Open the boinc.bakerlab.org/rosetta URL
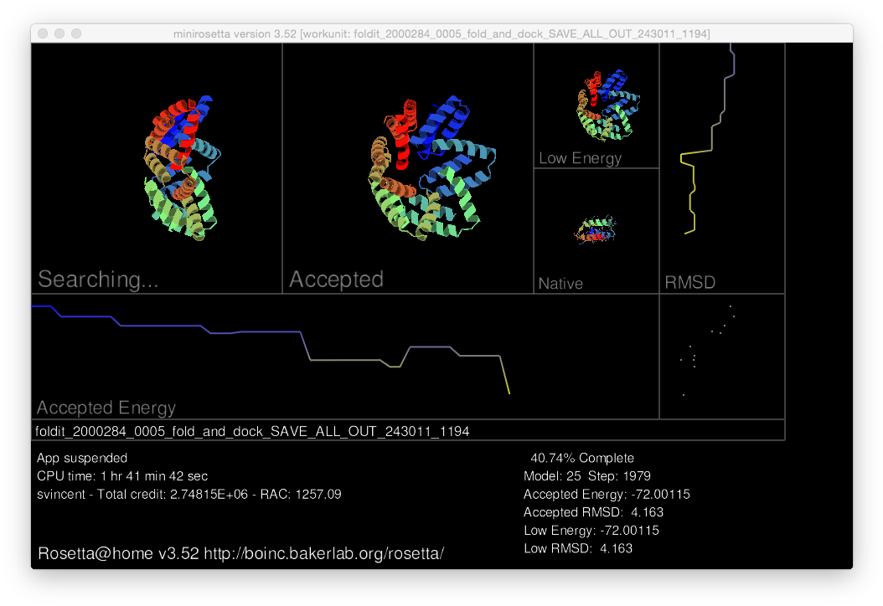The width and height of the screenshot is (883, 606). click(x=323, y=554)
